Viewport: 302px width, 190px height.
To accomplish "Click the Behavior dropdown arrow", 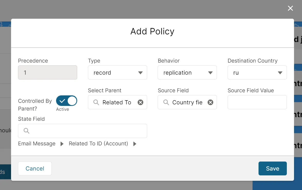I will click(x=210, y=73).
